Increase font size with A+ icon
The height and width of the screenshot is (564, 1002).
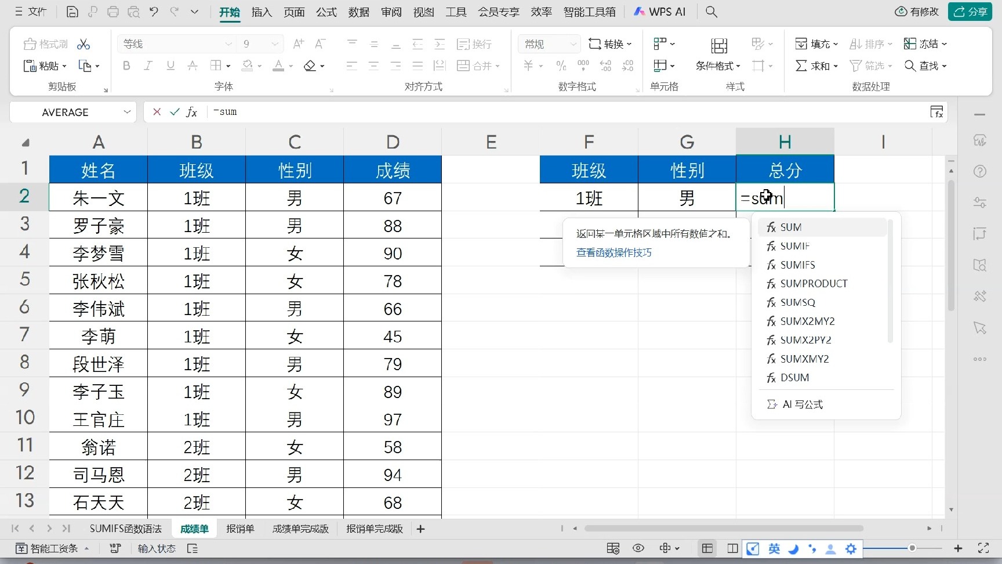(x=299, y=44)
